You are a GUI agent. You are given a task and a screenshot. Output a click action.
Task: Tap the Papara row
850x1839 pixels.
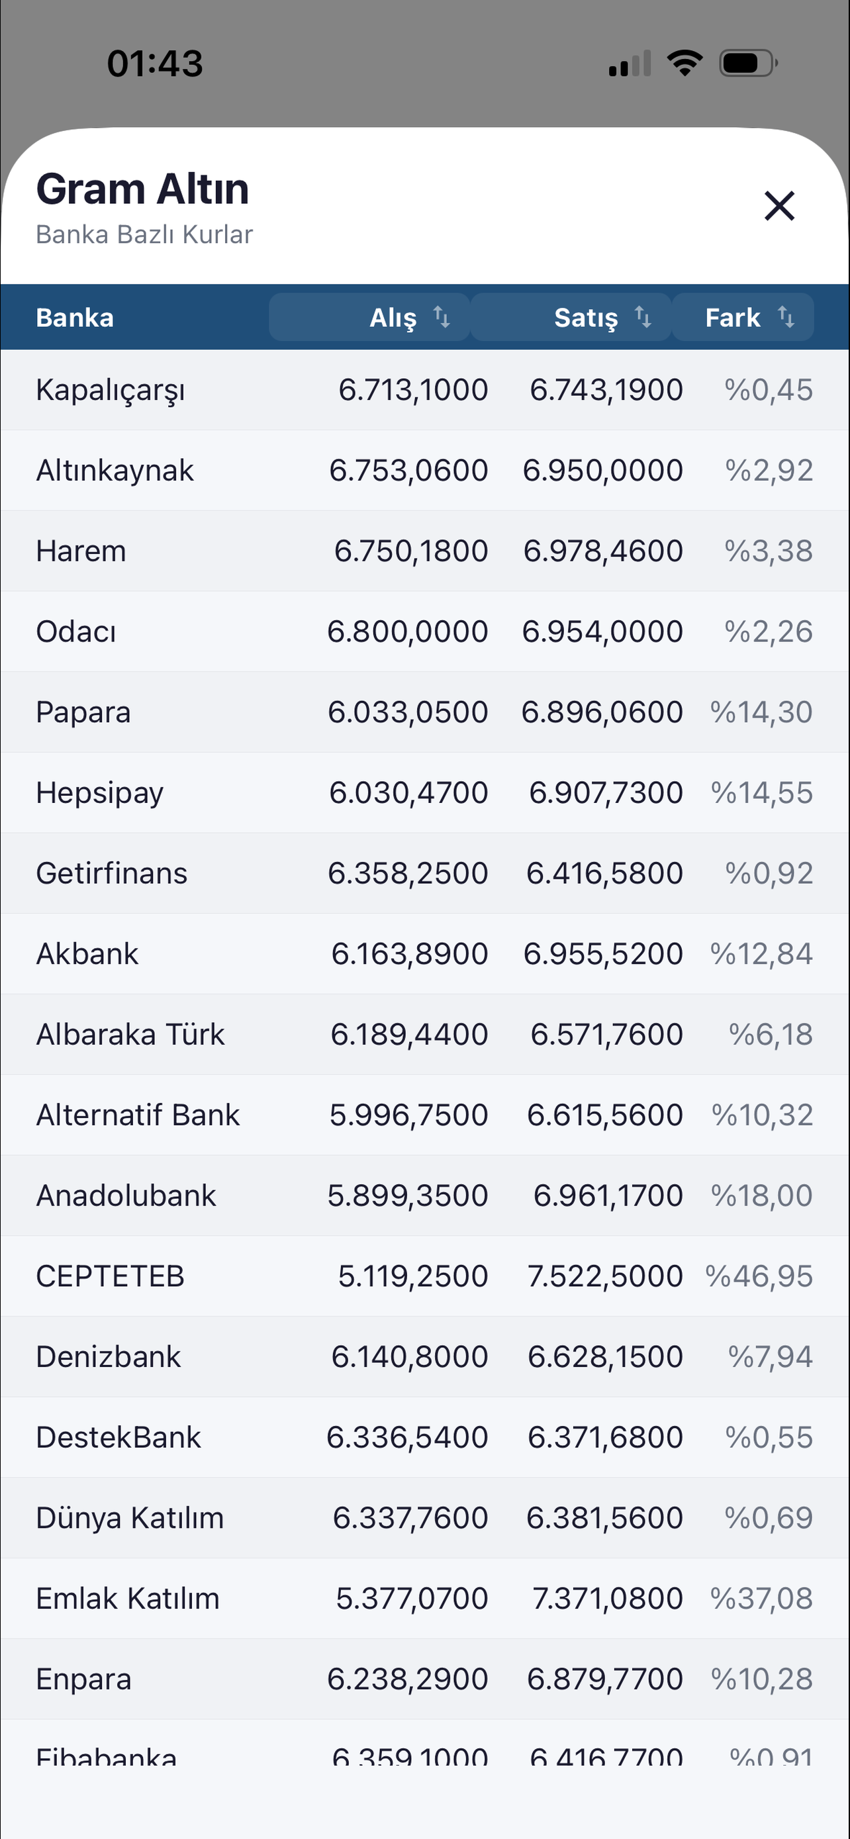pyautogui.click(x=424, y=712)
